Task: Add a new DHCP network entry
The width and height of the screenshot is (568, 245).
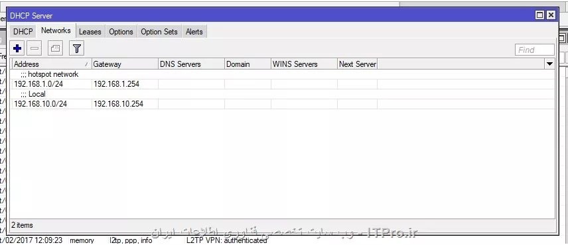Action: pos(17,48)
